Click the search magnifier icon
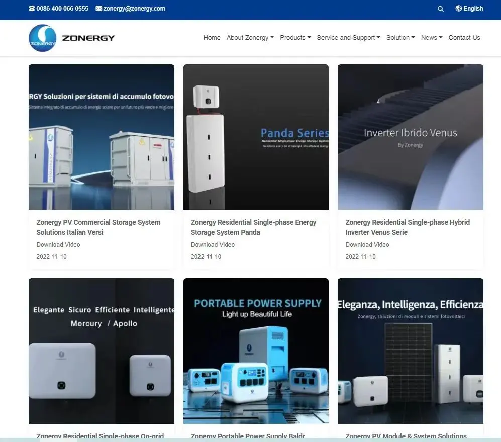 [440, 9]
